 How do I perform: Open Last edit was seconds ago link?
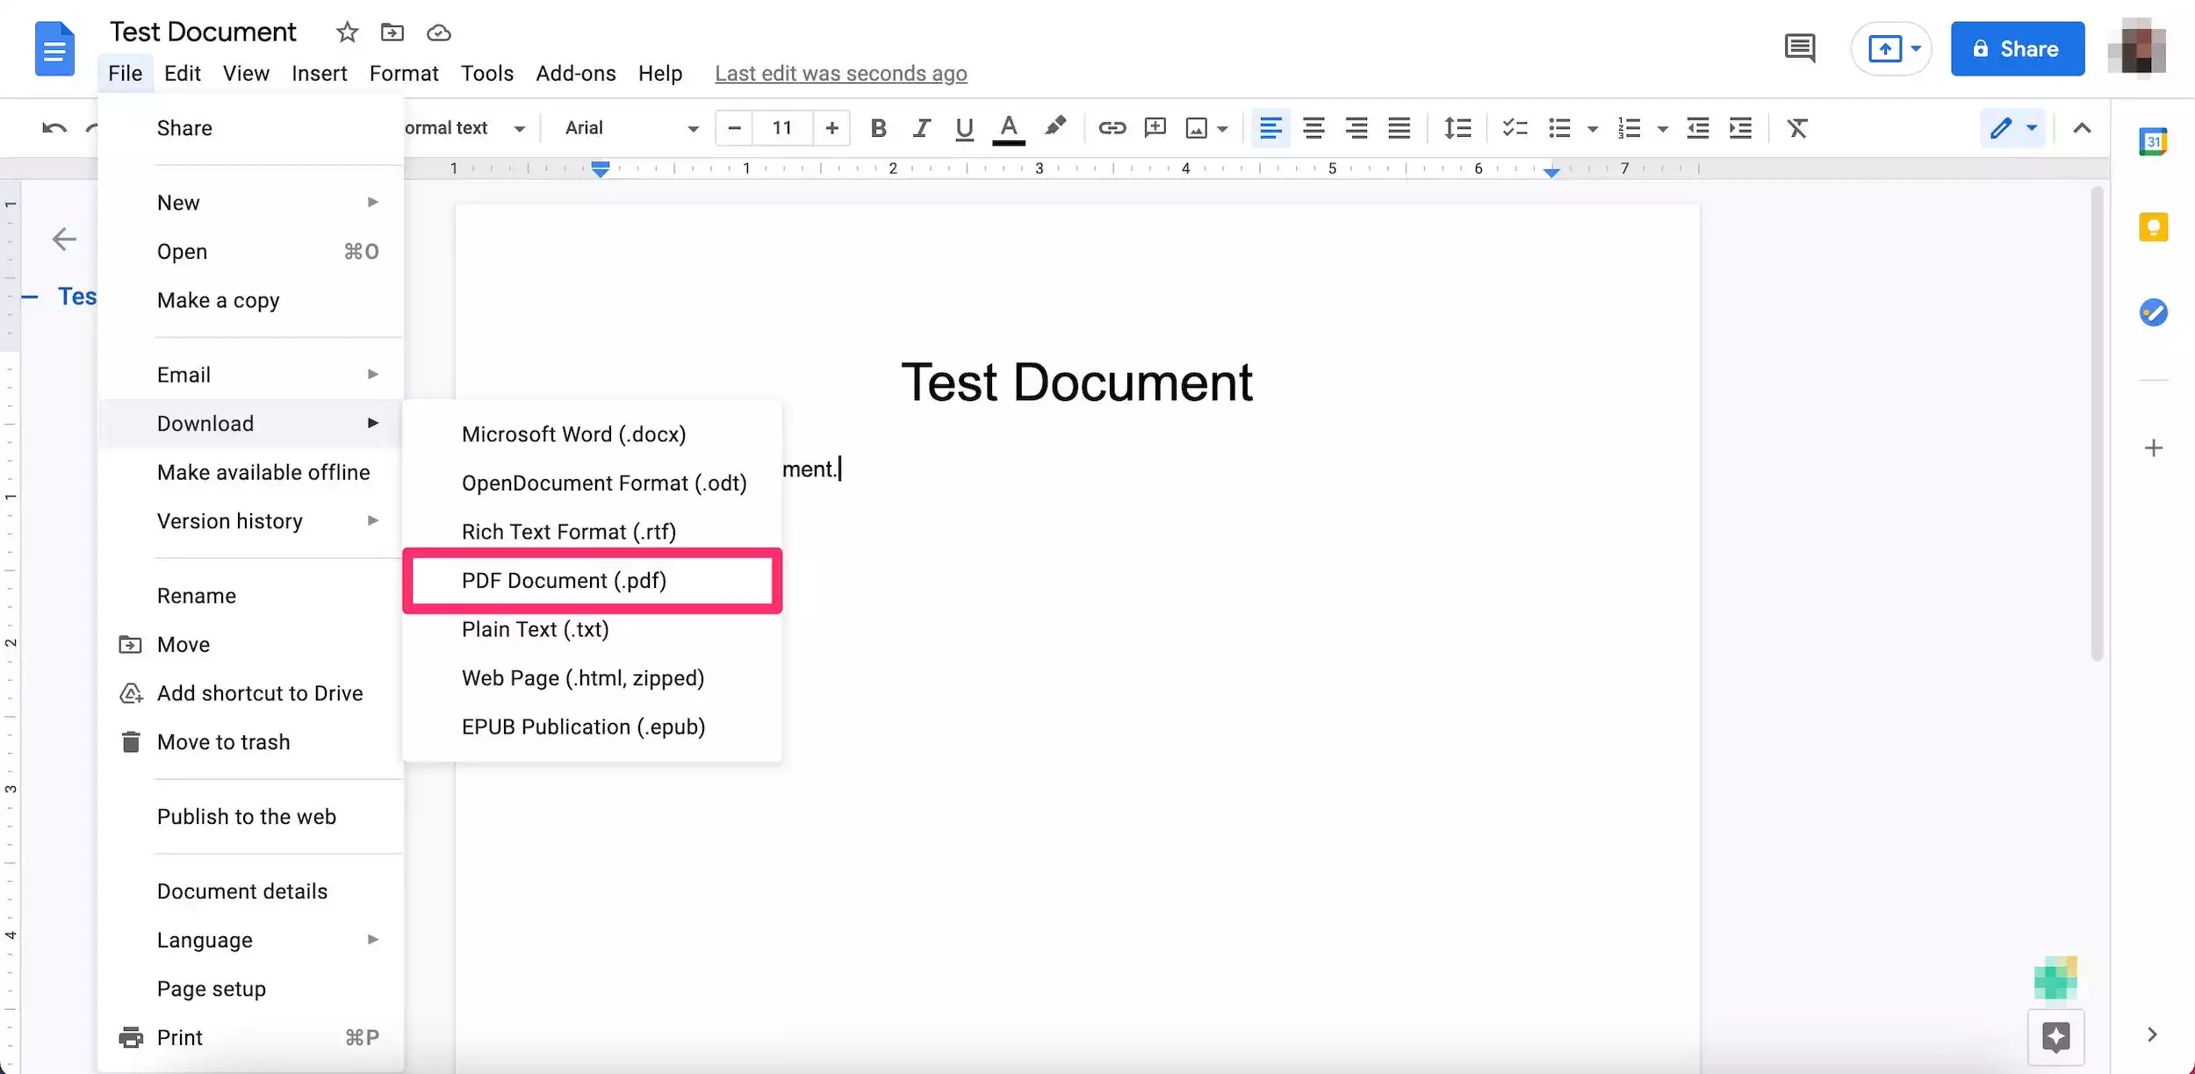point(840,74)
